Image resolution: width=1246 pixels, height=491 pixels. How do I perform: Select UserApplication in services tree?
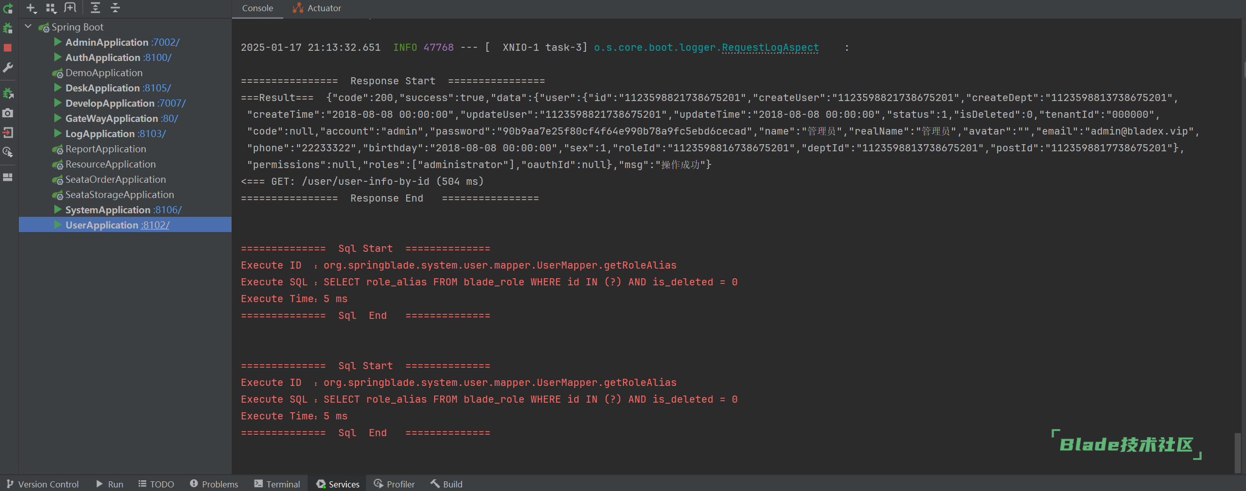pos(102,225)
